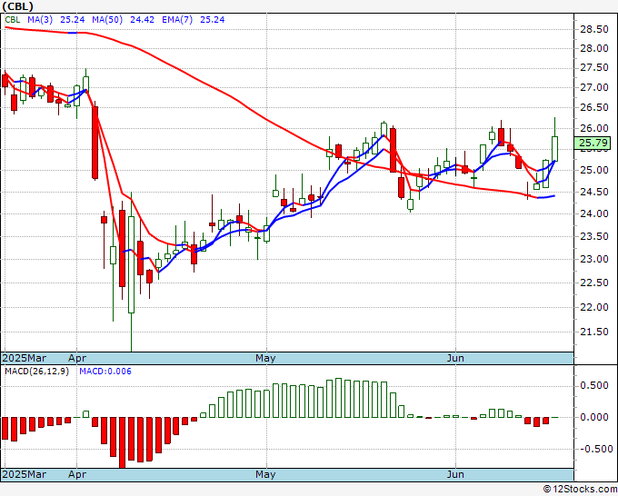The width and height of the screenshot is (618, 496).
Task: Click 2025Mar on the price chart axis
Action: [25, 358]
